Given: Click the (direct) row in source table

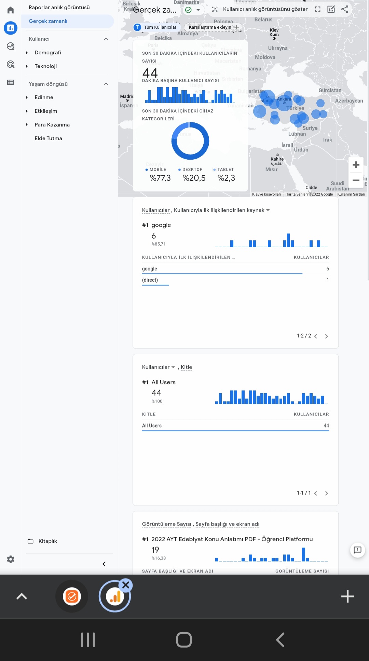Looking at the screenshot, I should click(235, 280).
